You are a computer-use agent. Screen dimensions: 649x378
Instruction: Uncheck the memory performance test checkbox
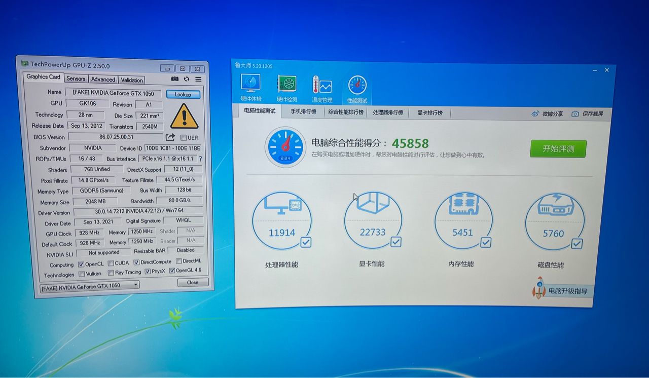tap(486, 243)
